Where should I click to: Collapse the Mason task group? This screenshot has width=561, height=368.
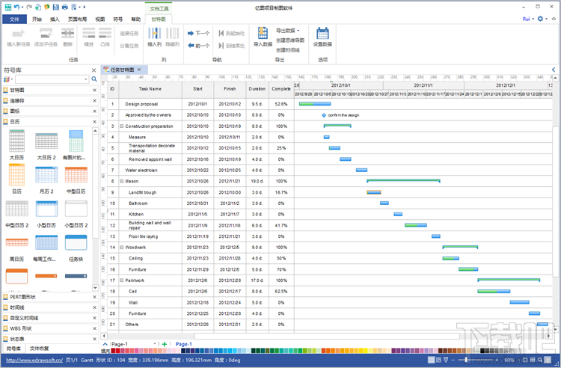(x=121, y=181)
